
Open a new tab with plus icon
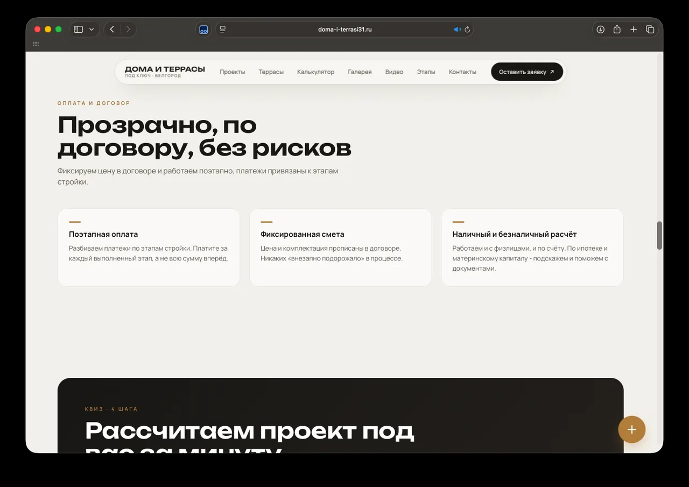point(634,30)
